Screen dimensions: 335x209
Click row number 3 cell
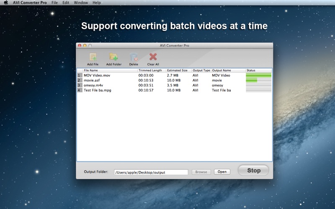[80, 85]
